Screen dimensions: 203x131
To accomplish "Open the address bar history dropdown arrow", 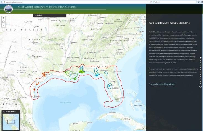I will [148, 2].
